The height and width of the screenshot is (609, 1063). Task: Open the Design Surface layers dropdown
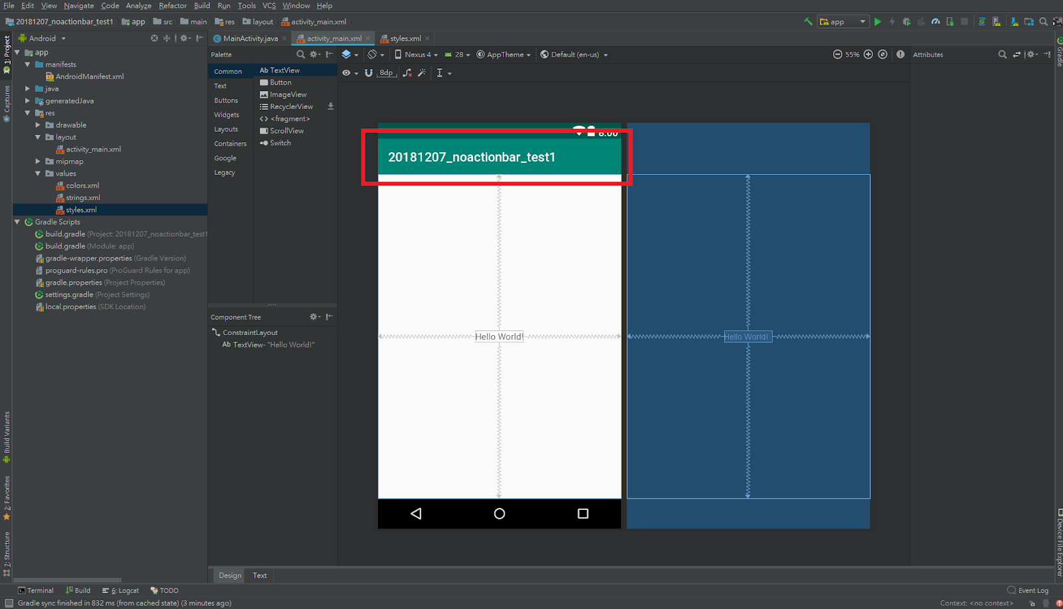[x=349, y=55]
